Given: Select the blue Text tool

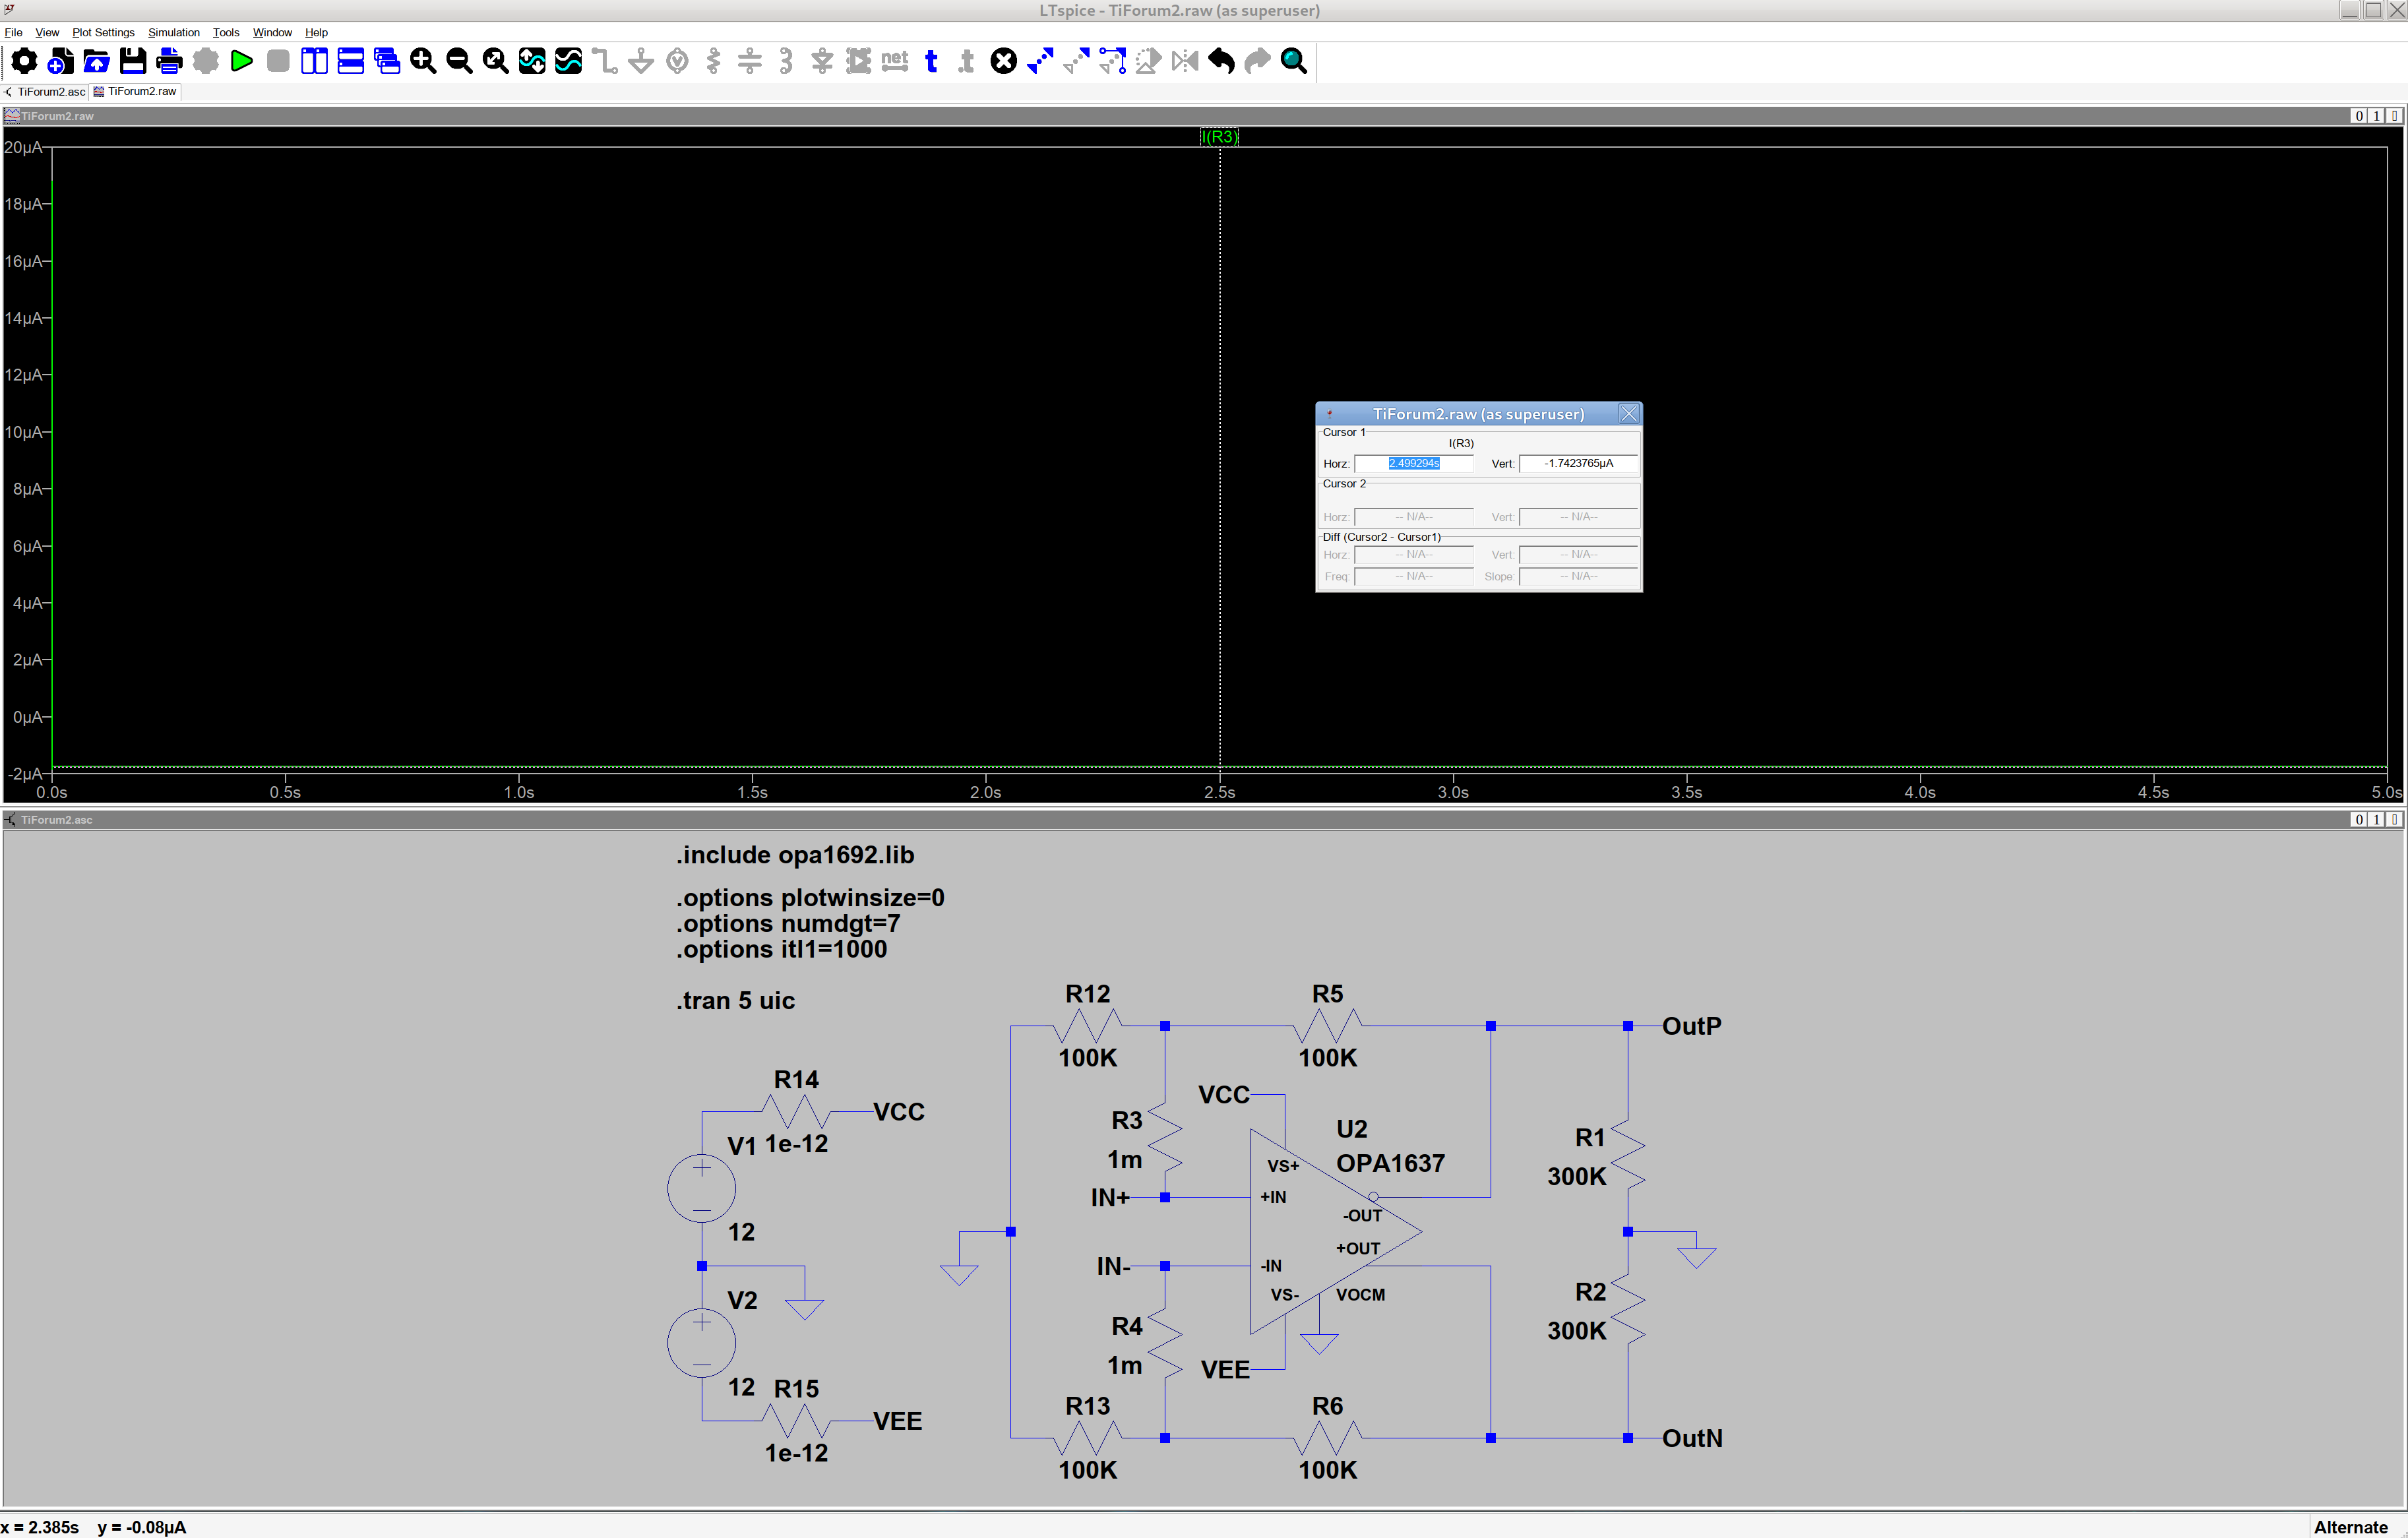Looking at the screenshot, I should [x=931, y=61].
